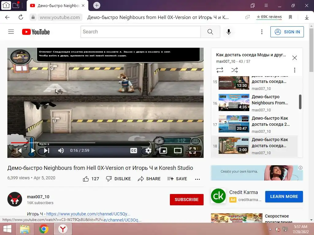Click the Credit Karma banner ad

[257, 173]
